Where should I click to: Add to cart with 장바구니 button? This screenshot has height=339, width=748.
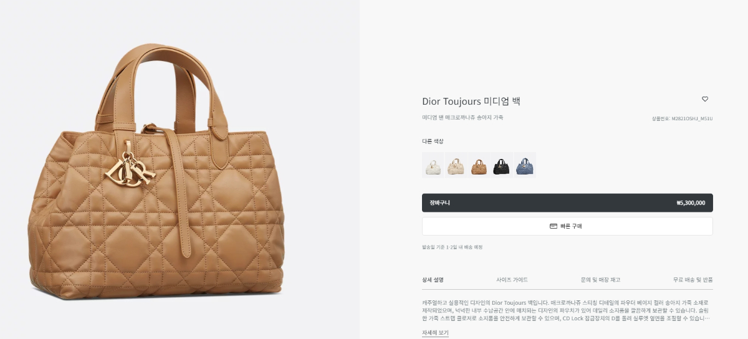(567, 203)
